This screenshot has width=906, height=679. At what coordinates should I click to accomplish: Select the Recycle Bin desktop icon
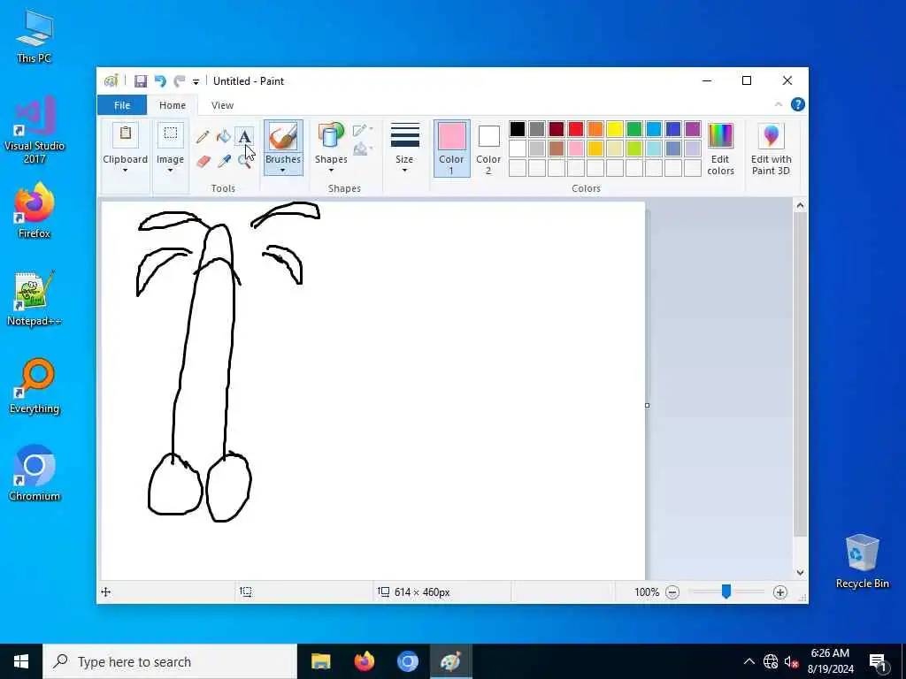pyautogui.click(x=862, y=561)
